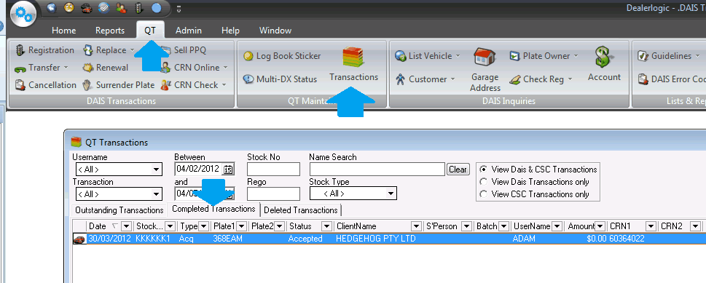Click the car icon on the KKKKKK1 row
Viewport: 706px width, 283px height.
pos(79,239)
